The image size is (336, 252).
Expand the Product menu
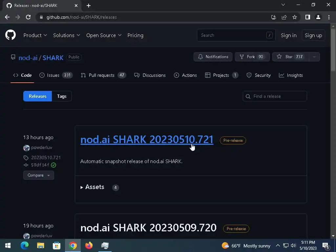tap(35, 35)
